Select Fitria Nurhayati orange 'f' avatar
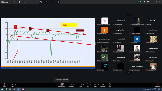This screenshot has height=91, width=162. pyautogui.click(x=105, y=30)
